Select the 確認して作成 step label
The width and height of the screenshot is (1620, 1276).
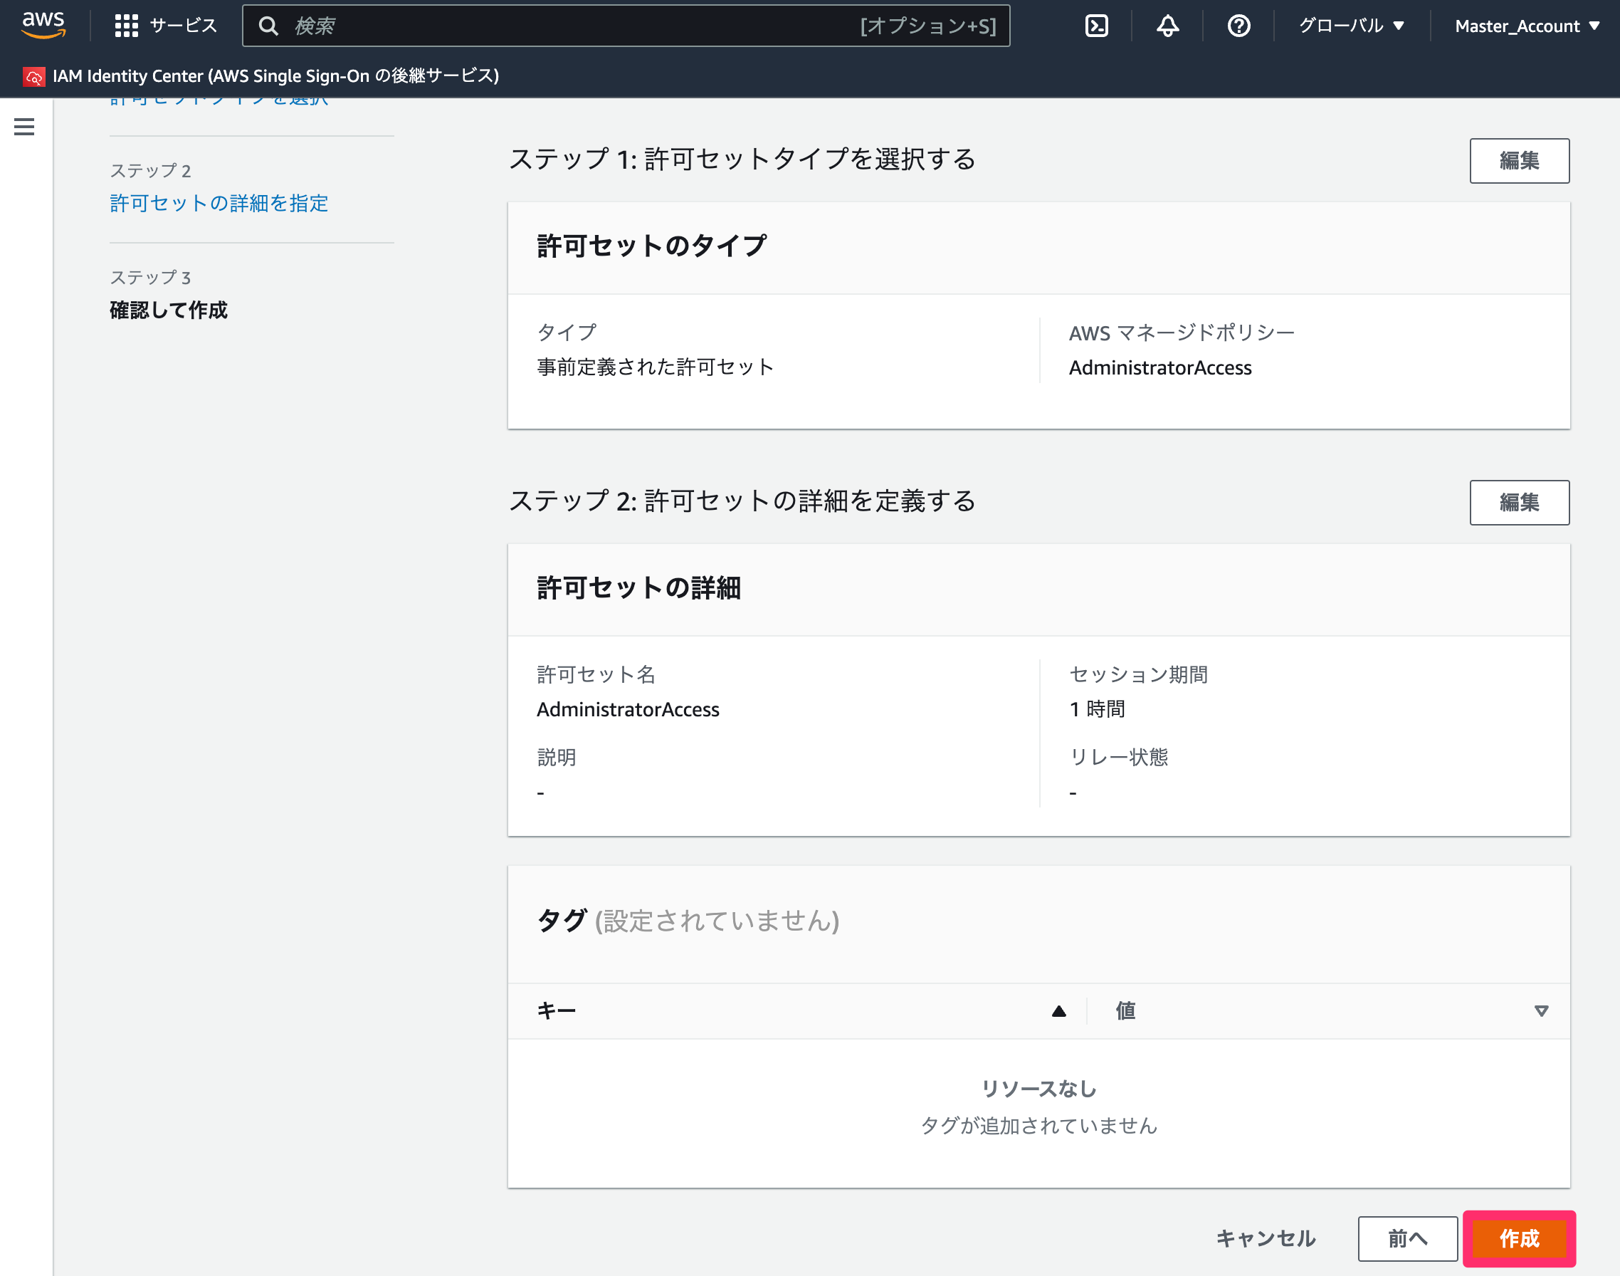(x=169, y=310)
